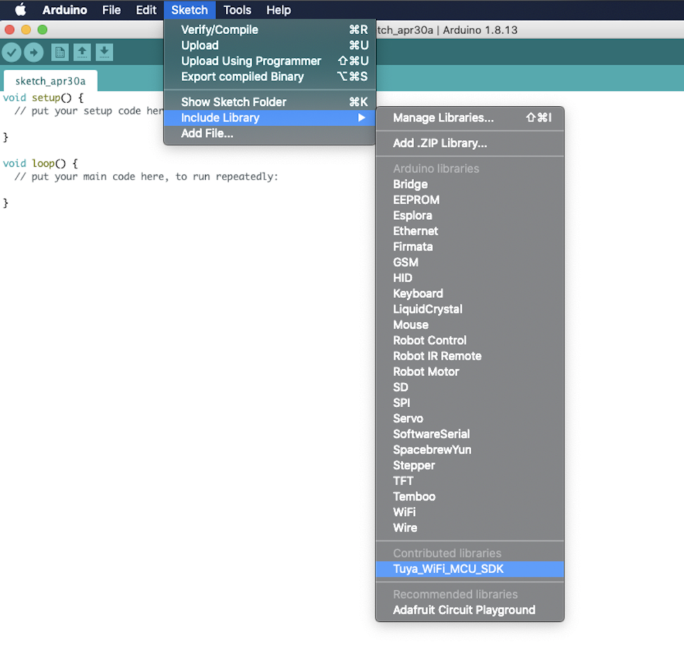This screenshot has height=660, width=684.
Task: Include the Stepper library
Action: [x=470, y=465]
